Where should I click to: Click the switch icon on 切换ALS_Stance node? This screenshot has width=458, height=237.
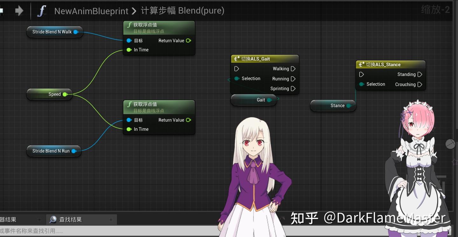[x=361, y=65]
